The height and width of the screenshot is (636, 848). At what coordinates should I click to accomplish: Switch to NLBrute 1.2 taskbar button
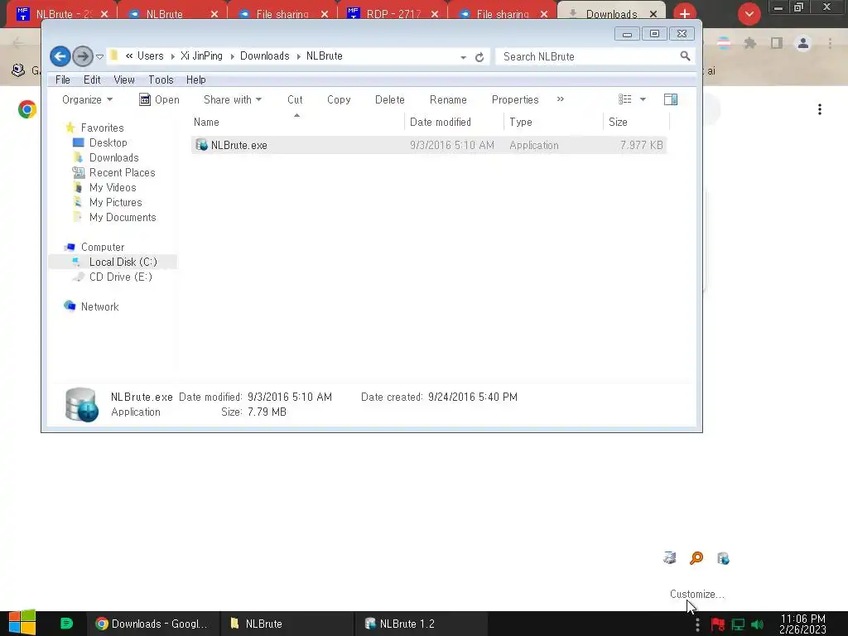[x=421, y=624]
